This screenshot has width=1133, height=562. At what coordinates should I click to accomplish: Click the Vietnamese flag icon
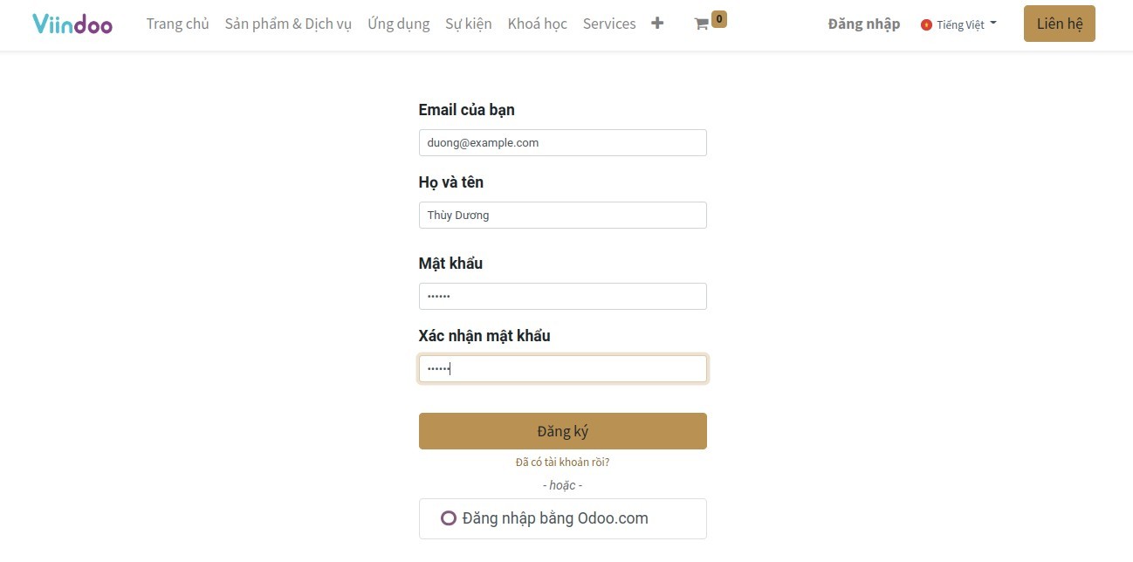click(x=925, y=24)
